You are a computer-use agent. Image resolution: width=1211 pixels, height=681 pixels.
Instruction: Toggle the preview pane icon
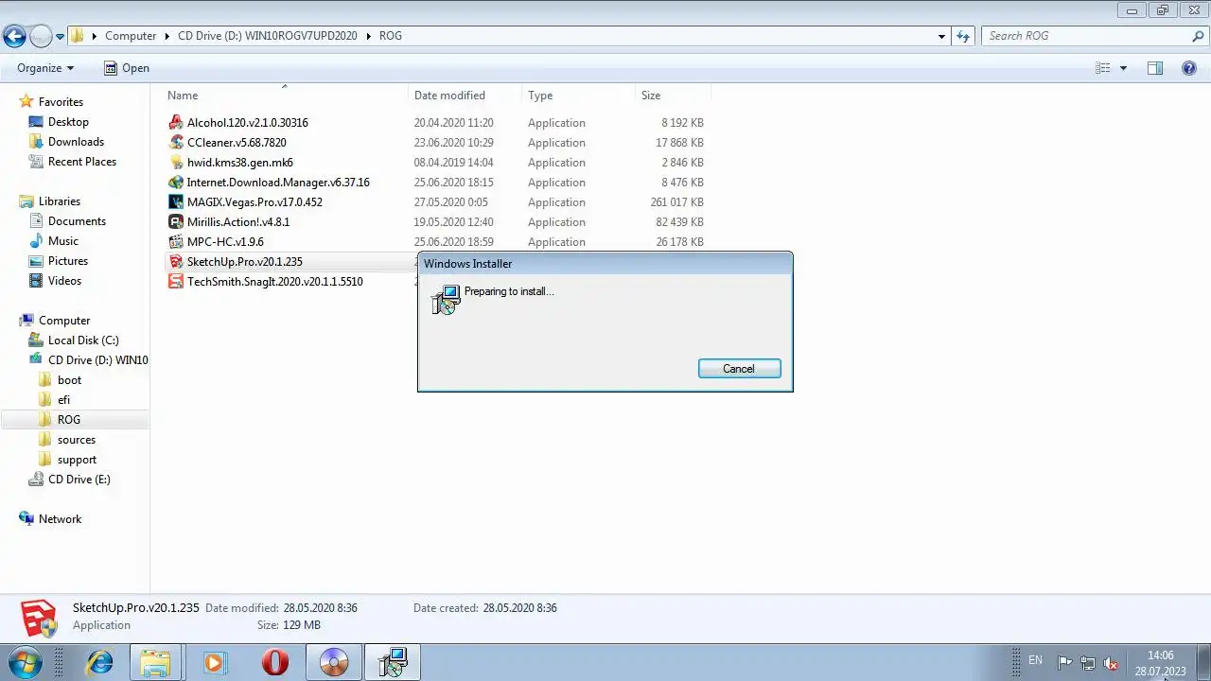coord(1155,68)
